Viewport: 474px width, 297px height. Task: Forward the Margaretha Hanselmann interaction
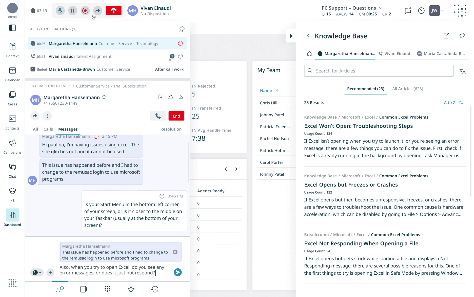[x=35, y=116]
